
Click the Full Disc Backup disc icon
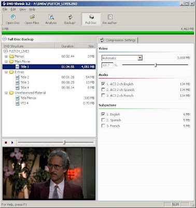(5, 39)
